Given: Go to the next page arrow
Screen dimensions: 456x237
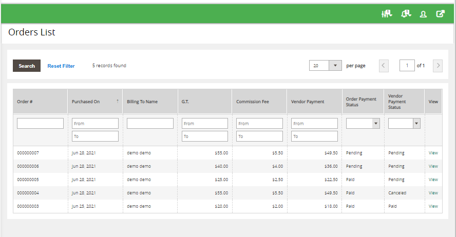Looking at the screenshot, I should [438, 66].
